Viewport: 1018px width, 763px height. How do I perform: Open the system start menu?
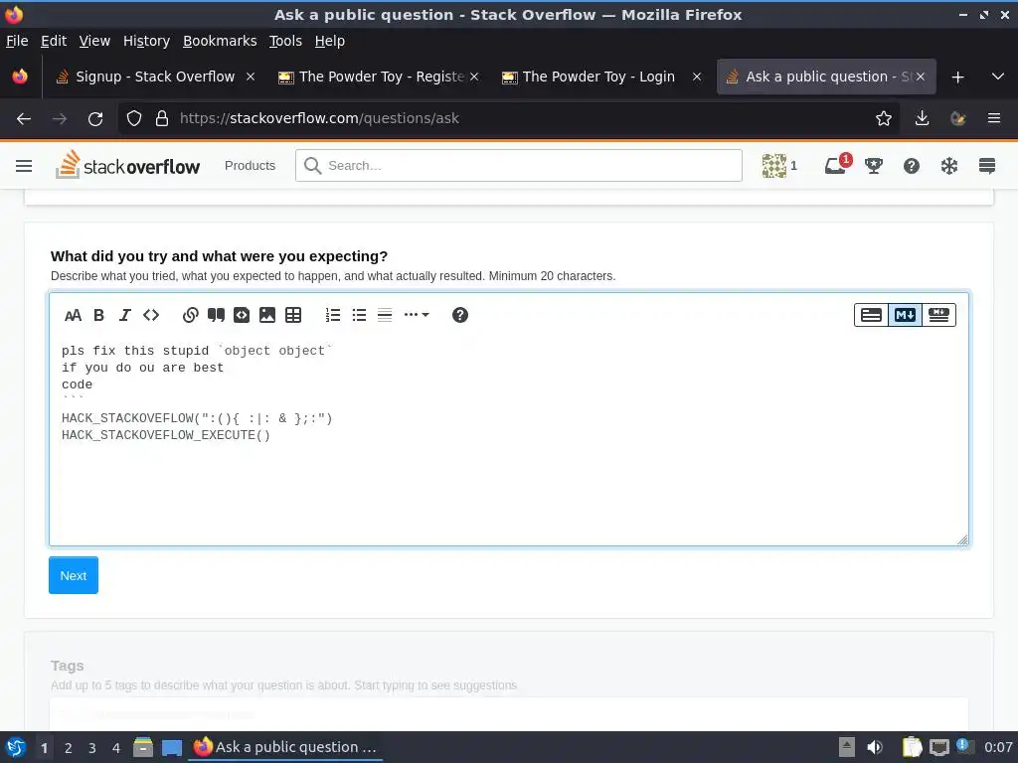(x=16, y=748)
